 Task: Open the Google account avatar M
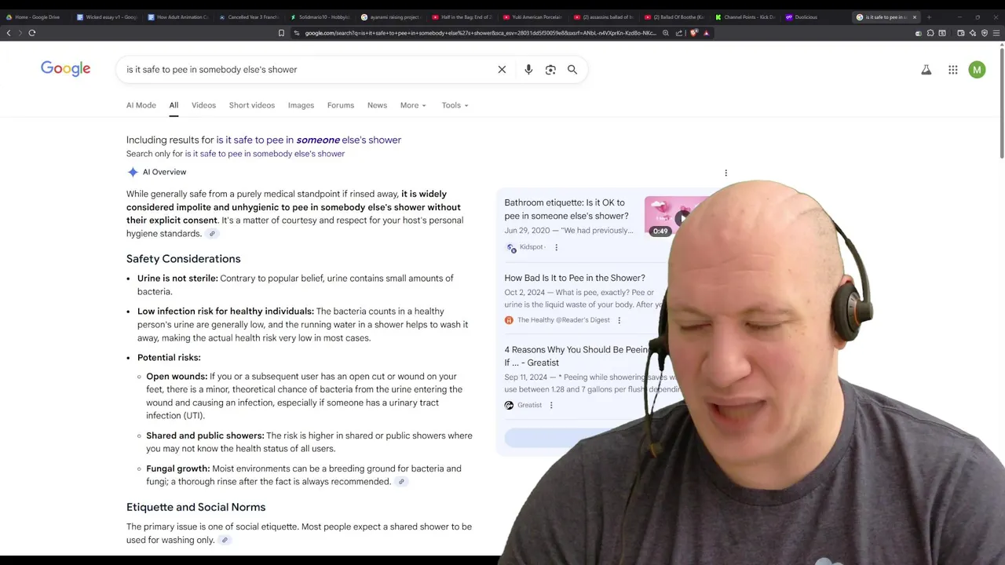[x=977, y=70]
